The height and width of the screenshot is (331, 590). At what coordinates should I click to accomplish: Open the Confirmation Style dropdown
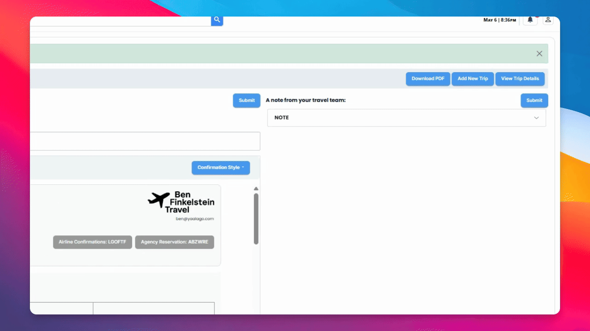(x=221, y=168)
